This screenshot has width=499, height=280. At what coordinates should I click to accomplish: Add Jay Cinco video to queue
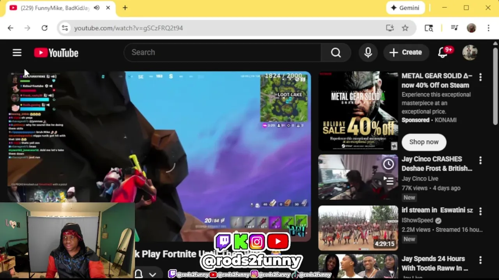[388, 180]
